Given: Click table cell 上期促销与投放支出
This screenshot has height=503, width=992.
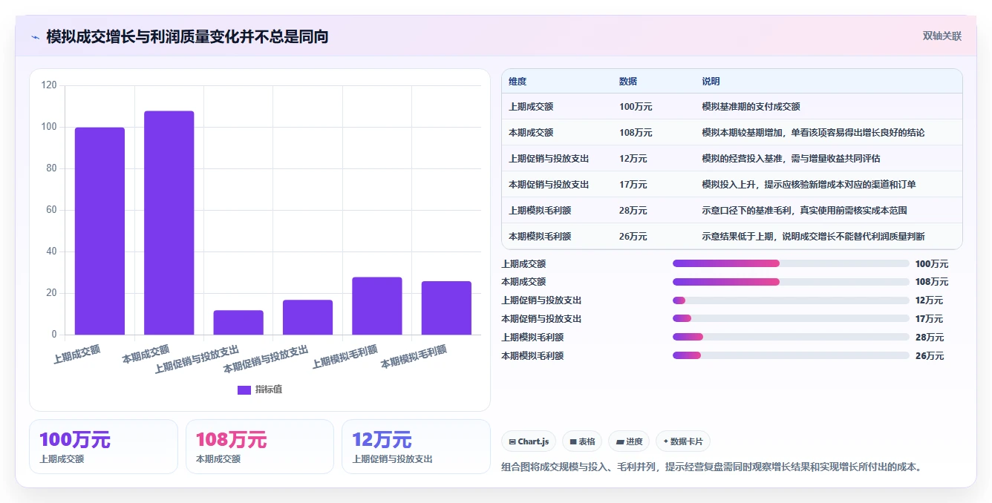Looking at the screenshot, I should [549, 159].
